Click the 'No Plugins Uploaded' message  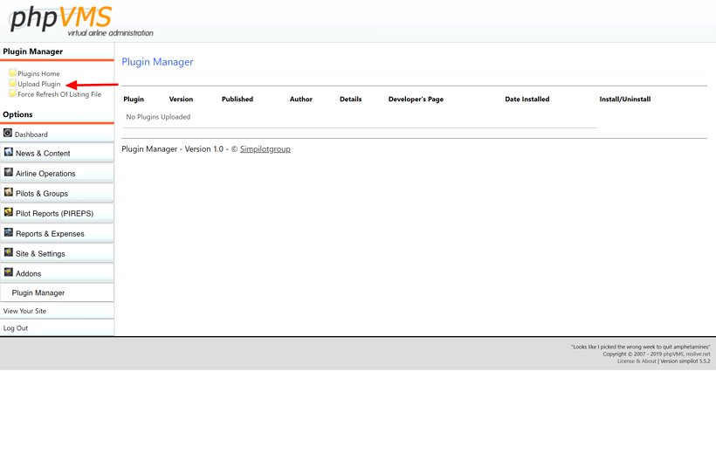pos(158,117)
